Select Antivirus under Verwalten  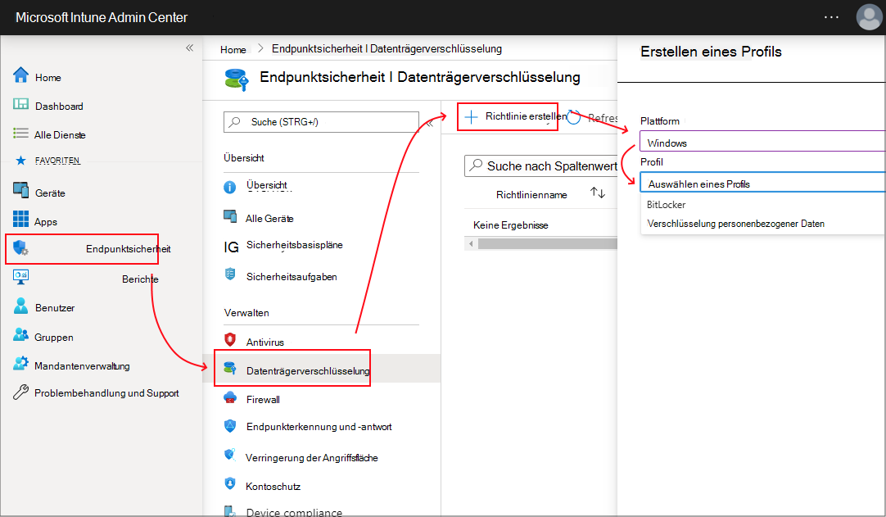pyautogui.click(x=265, y=342)
